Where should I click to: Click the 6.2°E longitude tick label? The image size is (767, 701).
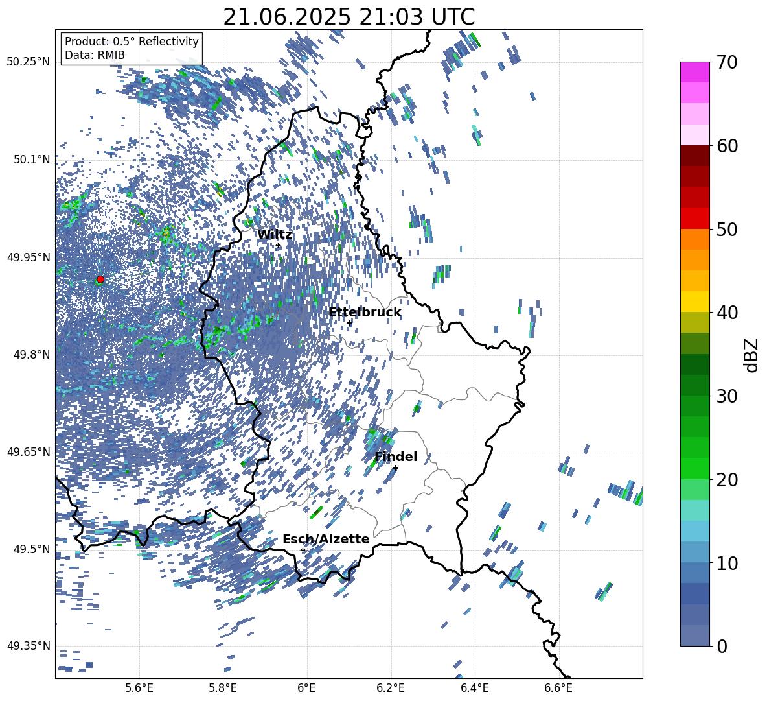coord(391,688)
